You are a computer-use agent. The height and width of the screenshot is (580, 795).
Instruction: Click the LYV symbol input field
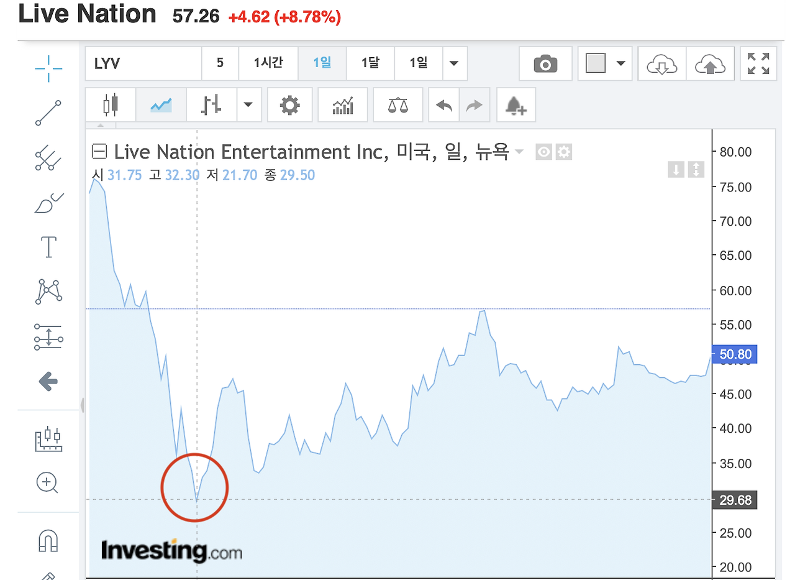(143, 63)
